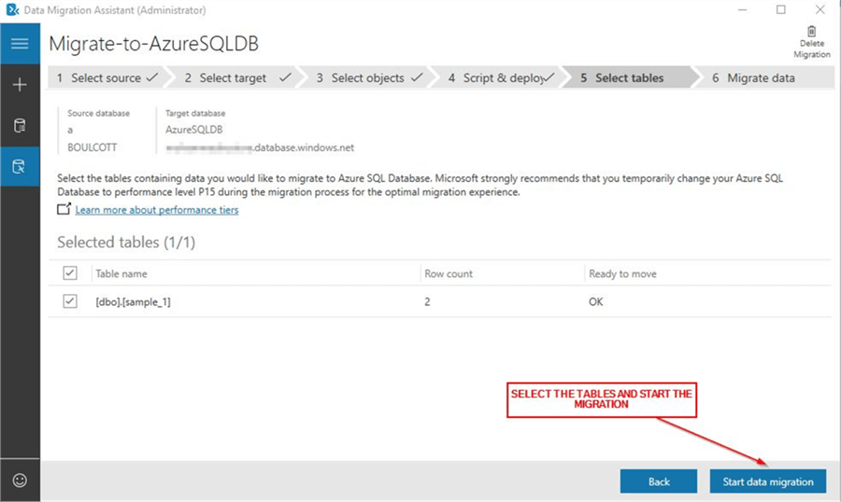This screenshot has width=841, height=502.
Task: Click the plus New project icon
Action: 20,85
